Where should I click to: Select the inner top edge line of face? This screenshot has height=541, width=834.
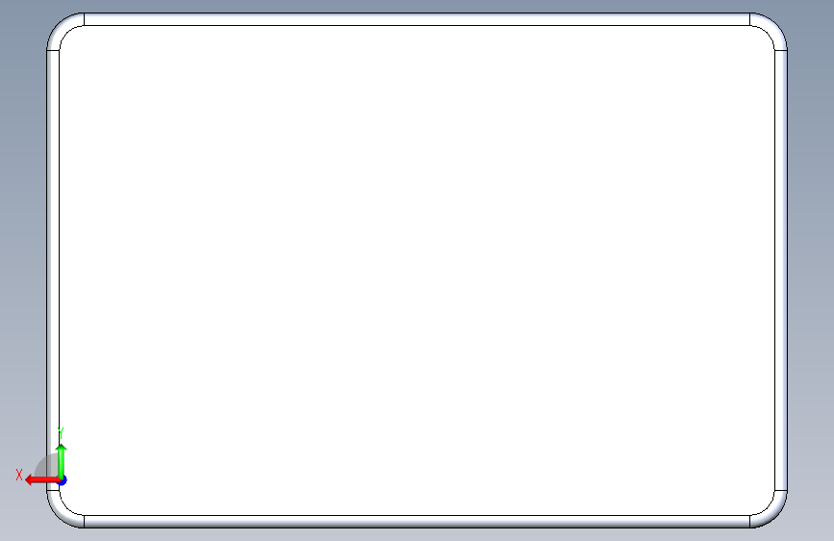417,26
